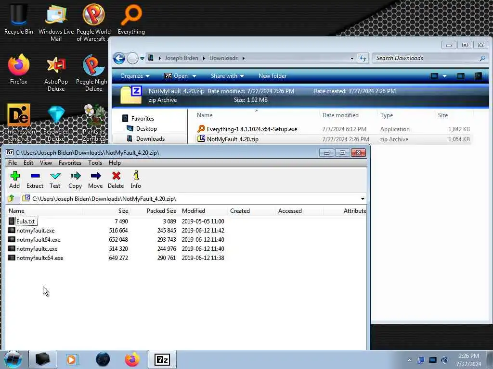
Task: Toggle the preview pane button in Explorer
Action: click(x=461, y=76)
